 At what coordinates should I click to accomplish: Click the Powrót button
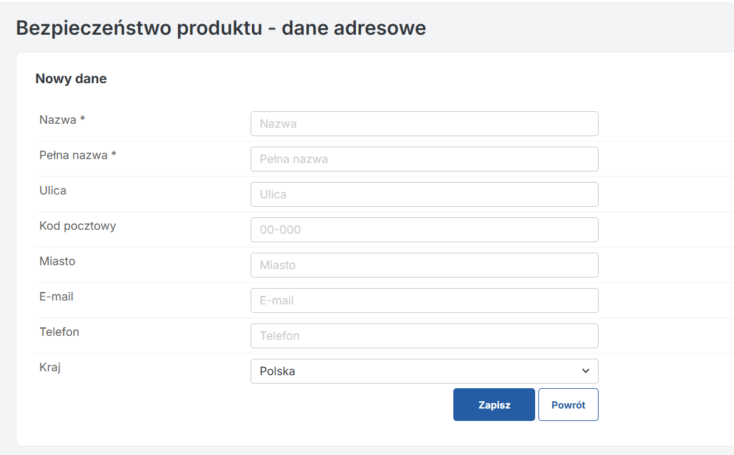tap(568, 405)
